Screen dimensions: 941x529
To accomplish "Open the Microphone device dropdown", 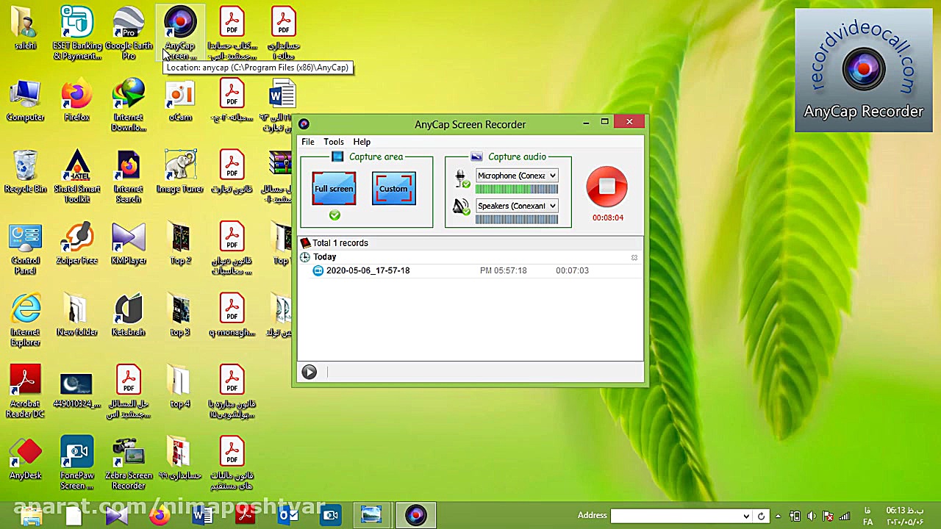I will tap(517, 176).
